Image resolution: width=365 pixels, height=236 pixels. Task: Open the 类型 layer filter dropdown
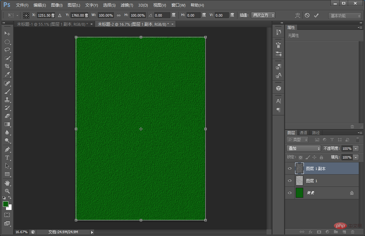coord(298,140)
